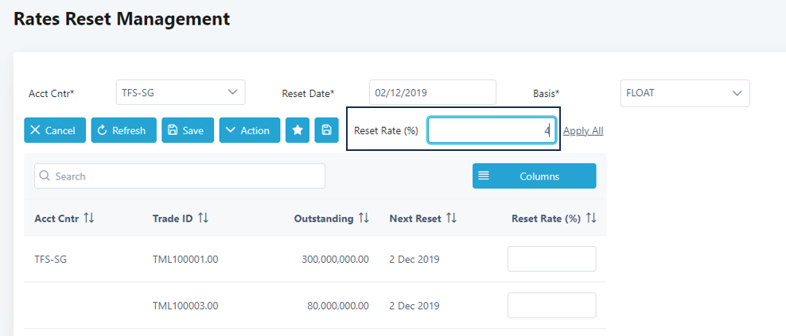Focus the top Reset Rate (%) input
Screen dimensions: 786x336
coord(491,131)
